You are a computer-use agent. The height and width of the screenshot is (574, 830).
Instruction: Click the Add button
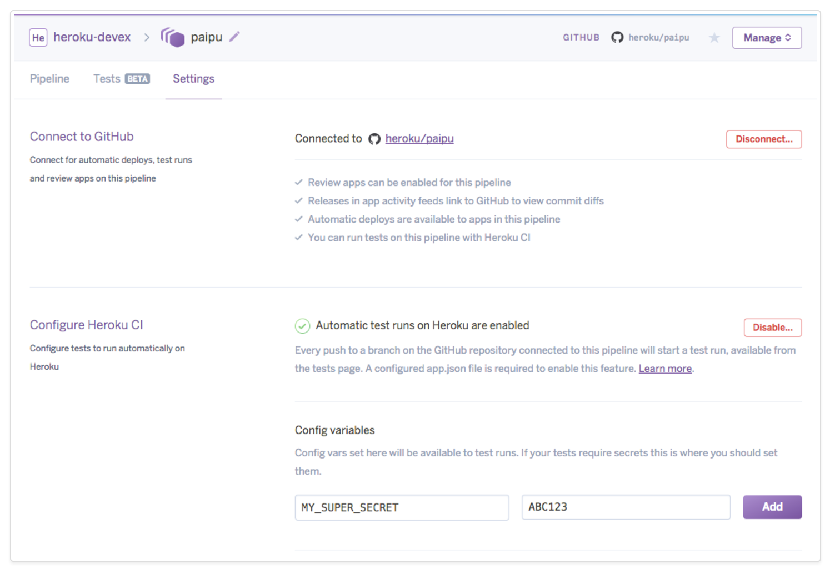point(772,507)
